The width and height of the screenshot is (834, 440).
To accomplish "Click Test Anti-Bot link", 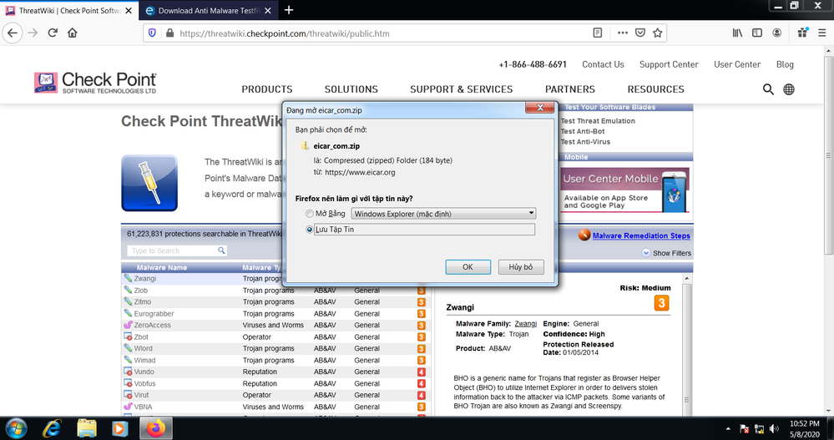I will click(x=583, y=131).
